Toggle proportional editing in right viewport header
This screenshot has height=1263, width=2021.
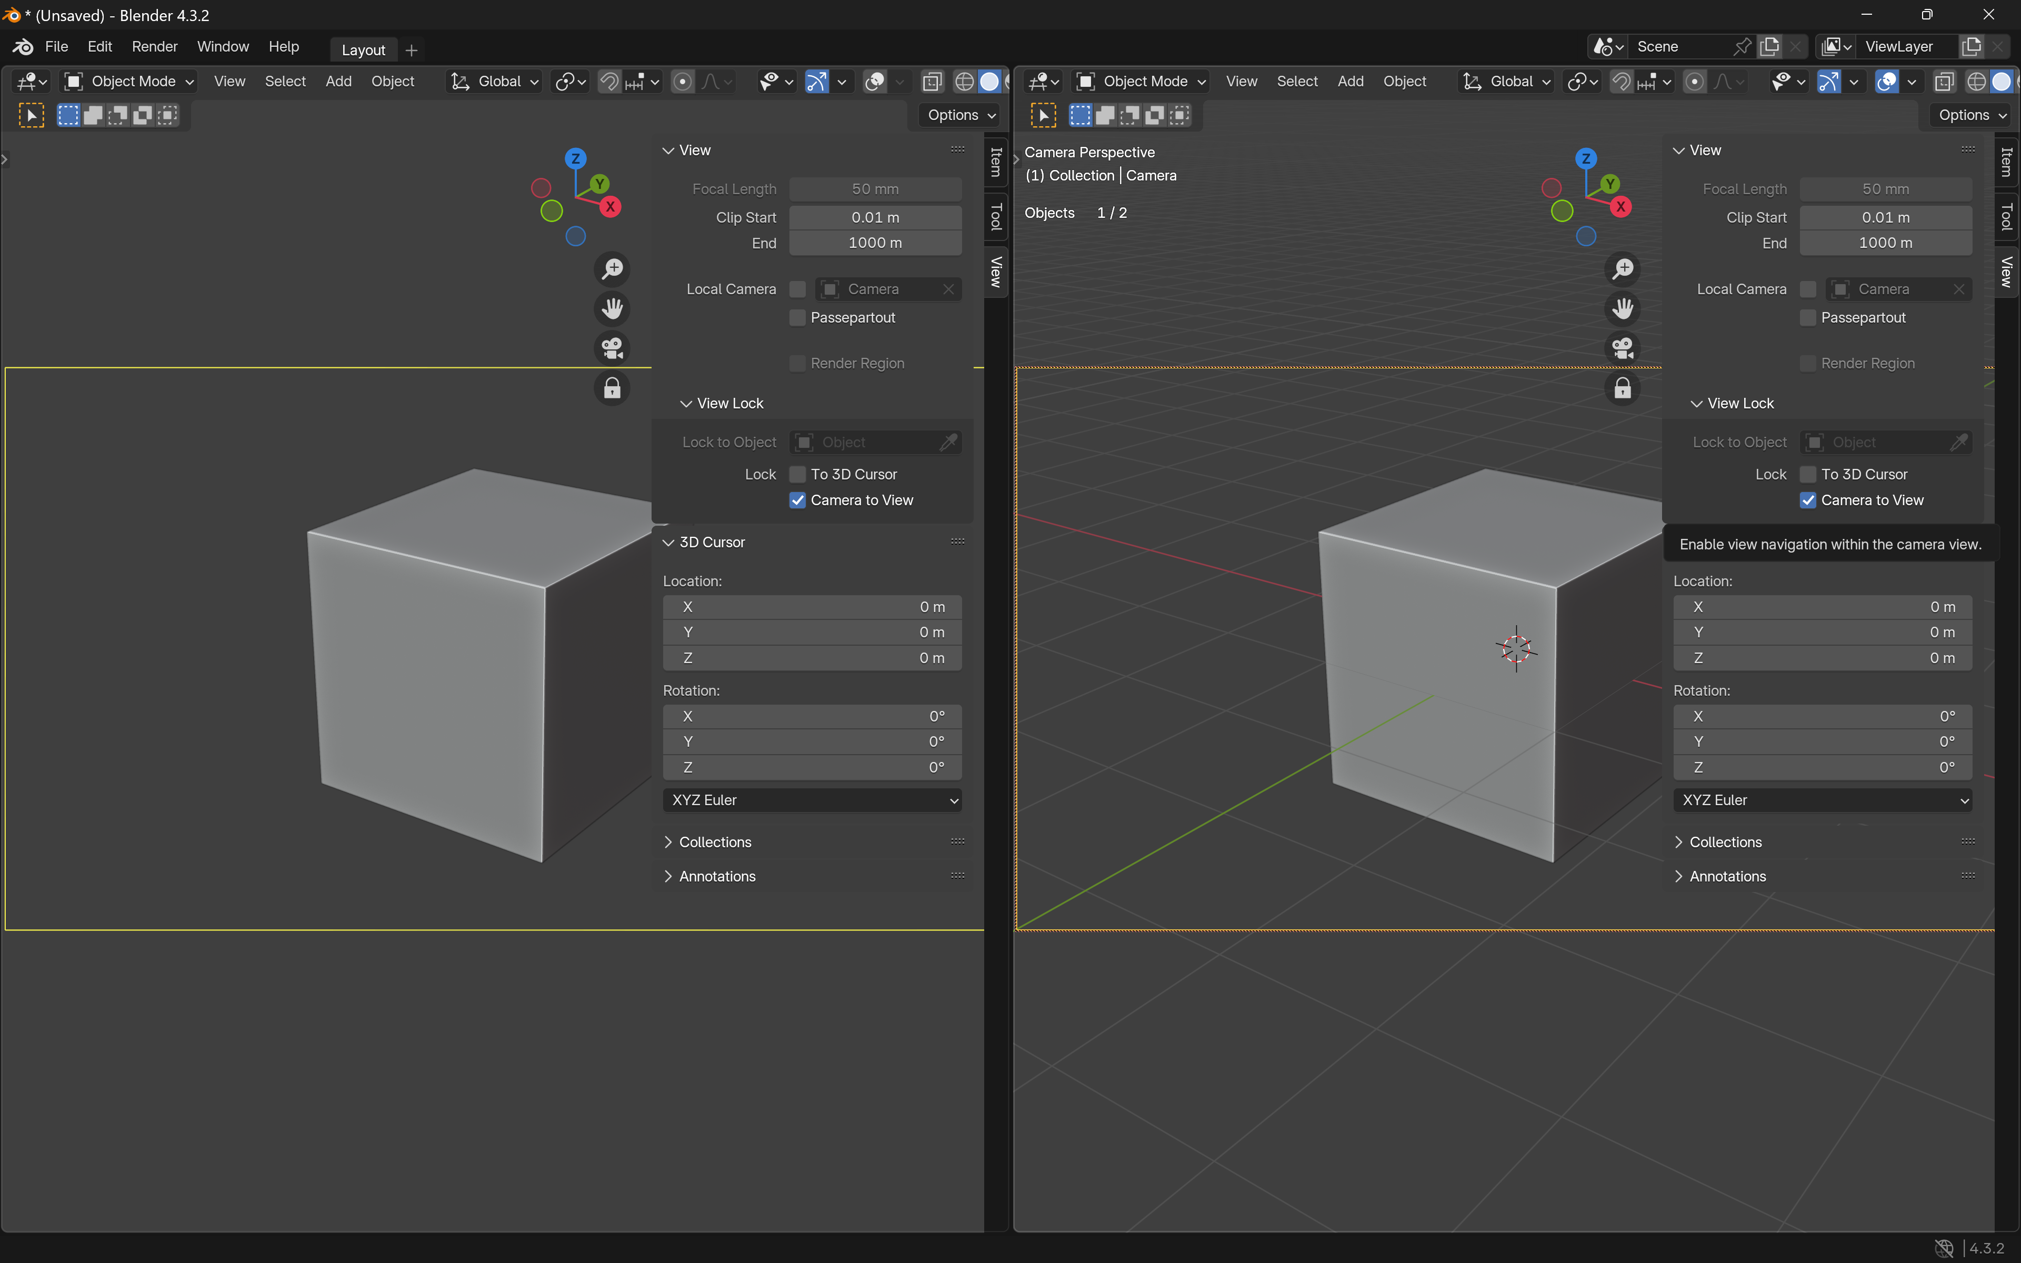(1695, 81)
